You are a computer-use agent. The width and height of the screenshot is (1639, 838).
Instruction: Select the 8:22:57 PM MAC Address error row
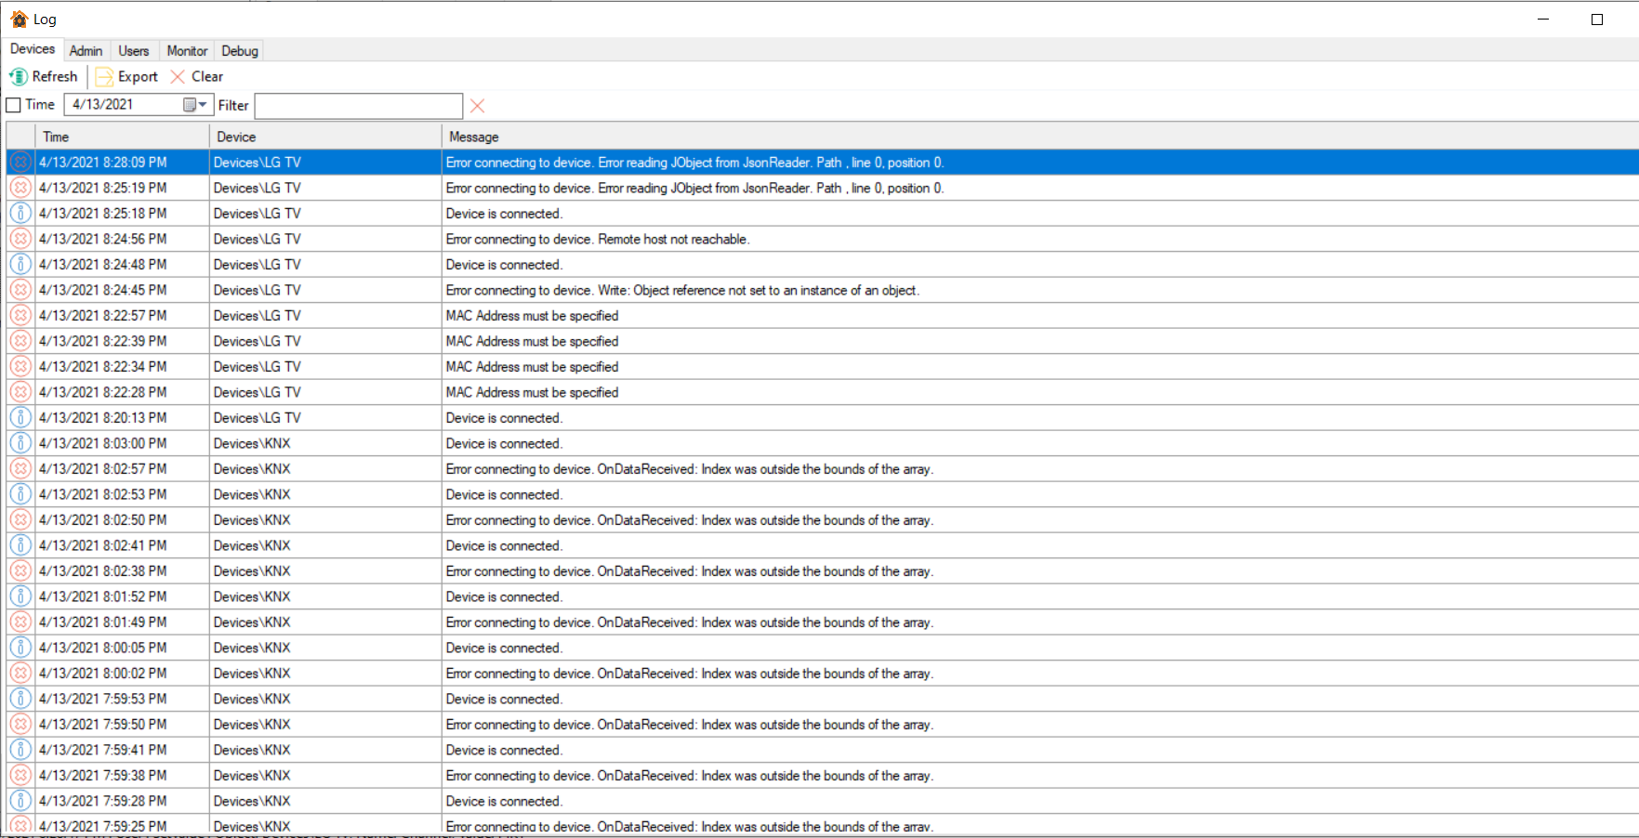[532, 316]
